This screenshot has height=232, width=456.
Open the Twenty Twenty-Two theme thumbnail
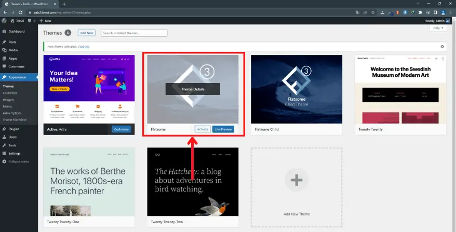pyautogui.click(x=193, y=182)
